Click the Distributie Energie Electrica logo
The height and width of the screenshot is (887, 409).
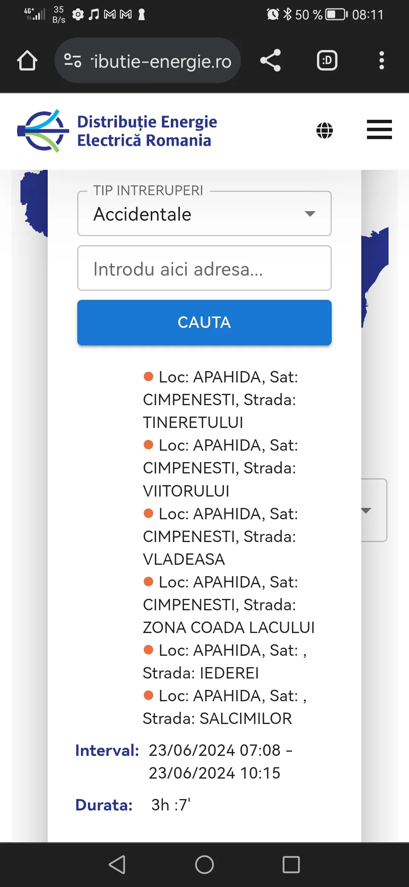117,131
